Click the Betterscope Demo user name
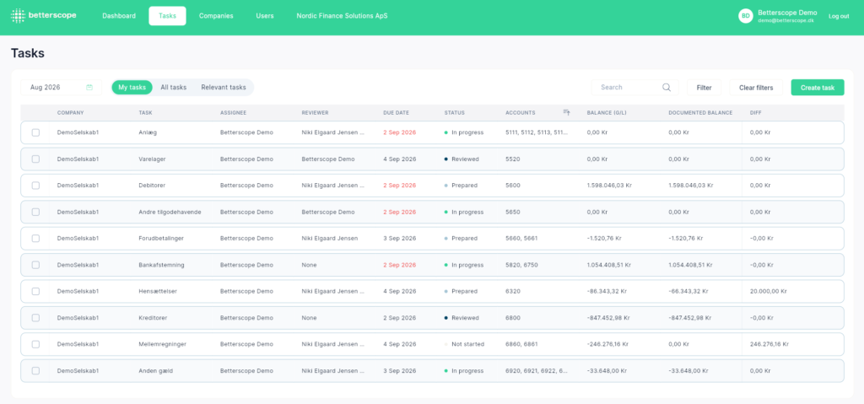864x404 pixels. [787, 13]
